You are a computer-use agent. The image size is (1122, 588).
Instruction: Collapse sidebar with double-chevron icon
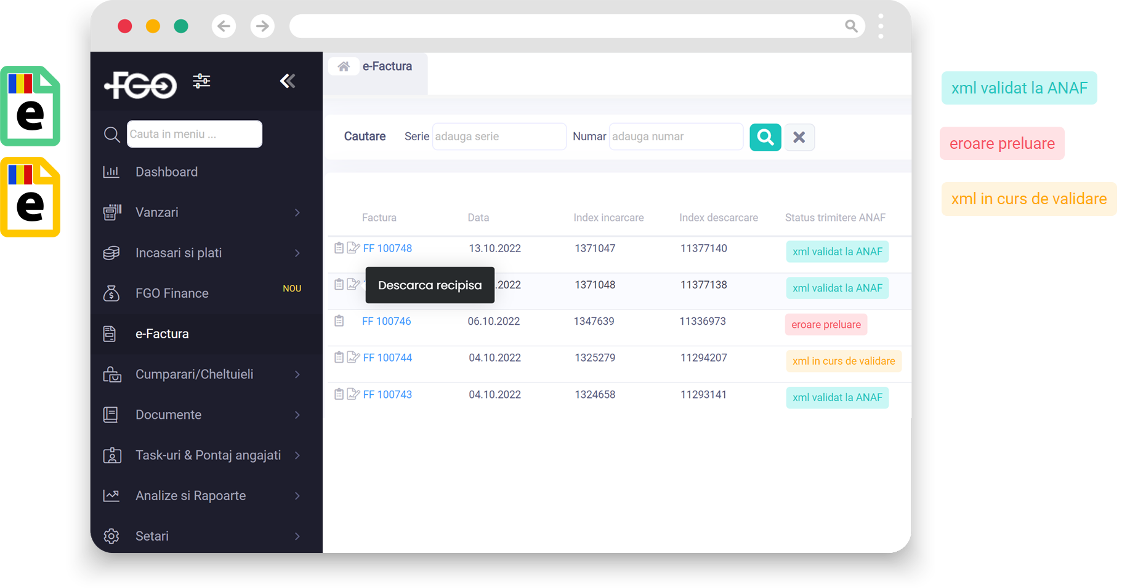[x=288, y=81]
